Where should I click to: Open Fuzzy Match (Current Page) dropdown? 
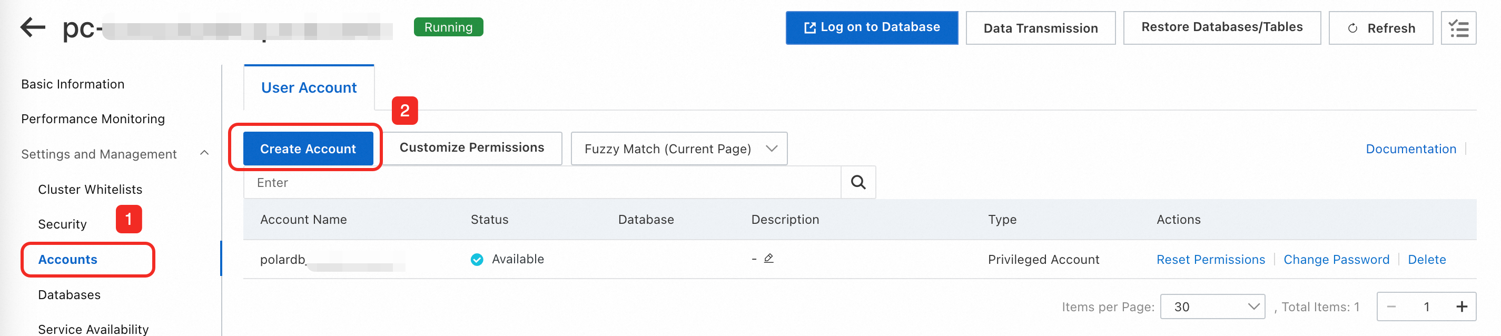(x=679, y=149)
